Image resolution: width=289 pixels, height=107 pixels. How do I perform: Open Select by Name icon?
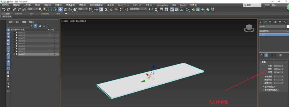[x=45, y=10]
